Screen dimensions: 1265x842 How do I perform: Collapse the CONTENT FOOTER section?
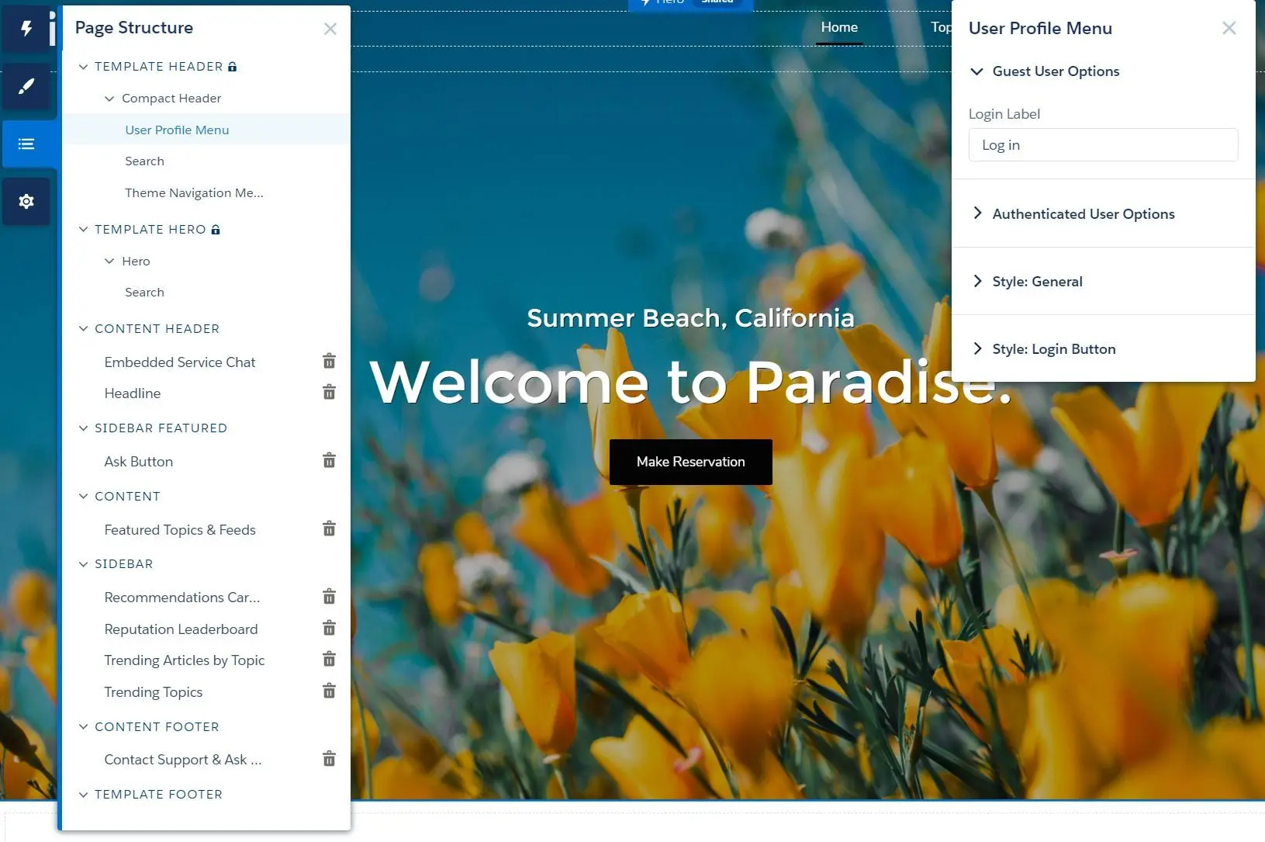tap(84, 727)
